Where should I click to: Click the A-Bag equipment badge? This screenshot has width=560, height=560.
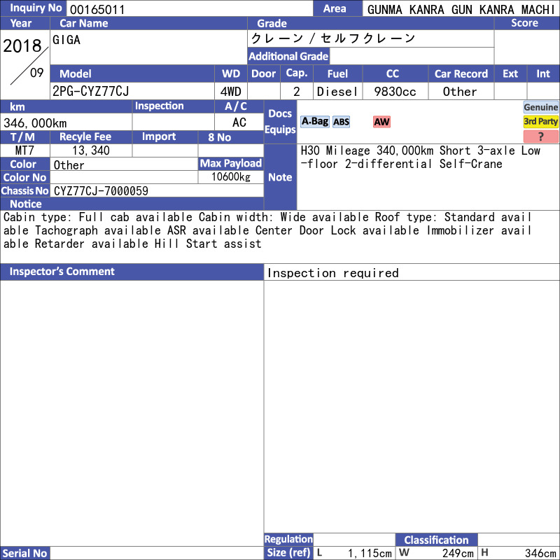[314, 122]
